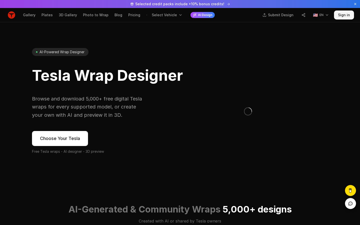Click the Tesla Wrap Designer heading

[x=107, y=75]
